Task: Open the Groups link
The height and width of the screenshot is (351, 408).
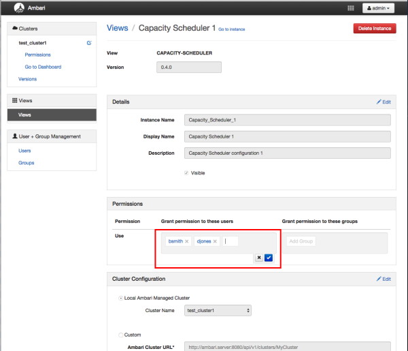Action: [x=26, y=163]
